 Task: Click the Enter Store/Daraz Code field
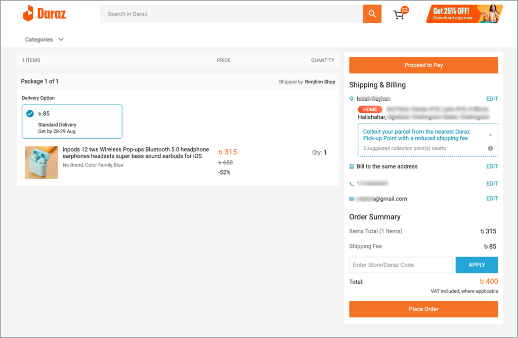click(400, 265)
